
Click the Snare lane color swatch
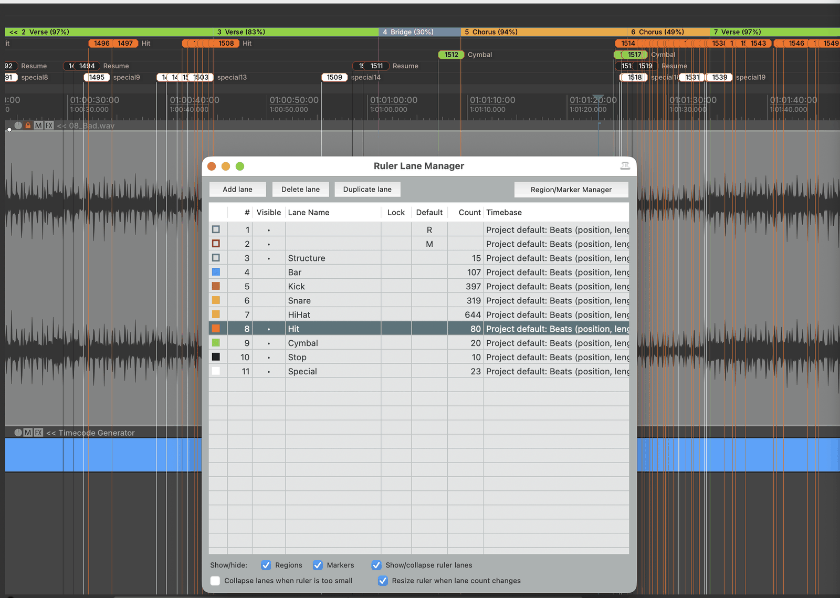[216, 300]
